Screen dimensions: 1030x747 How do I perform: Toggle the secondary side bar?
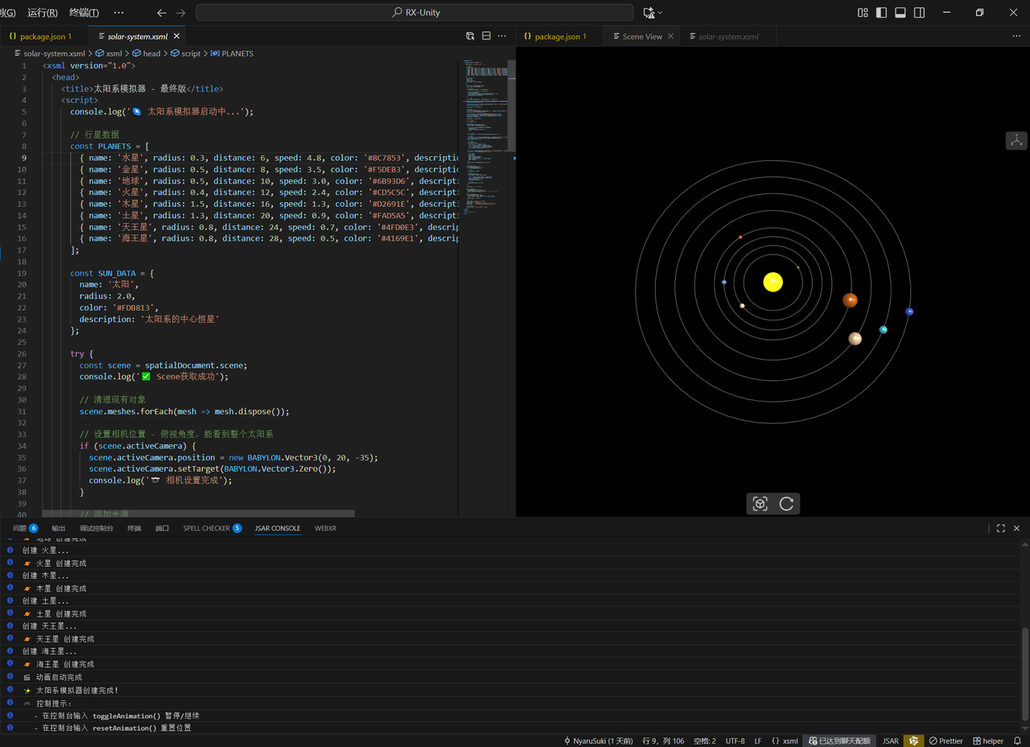coord(919,13)
